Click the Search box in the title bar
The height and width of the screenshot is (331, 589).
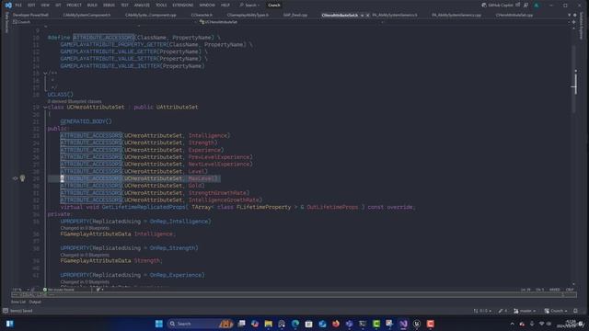click(249, 6)
